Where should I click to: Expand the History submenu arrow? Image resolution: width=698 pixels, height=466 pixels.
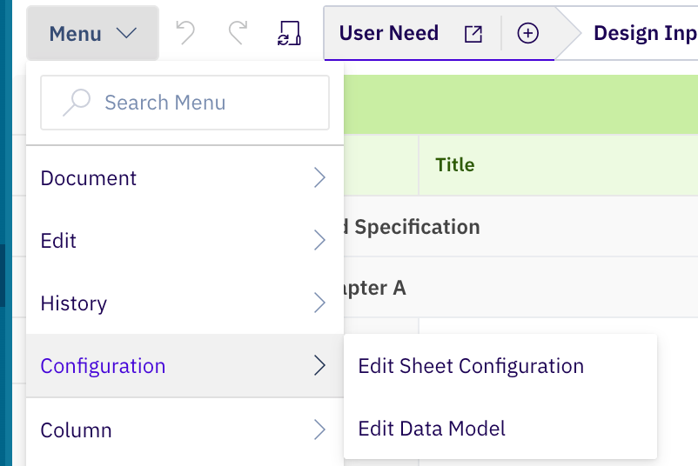(x=319, y=303)
